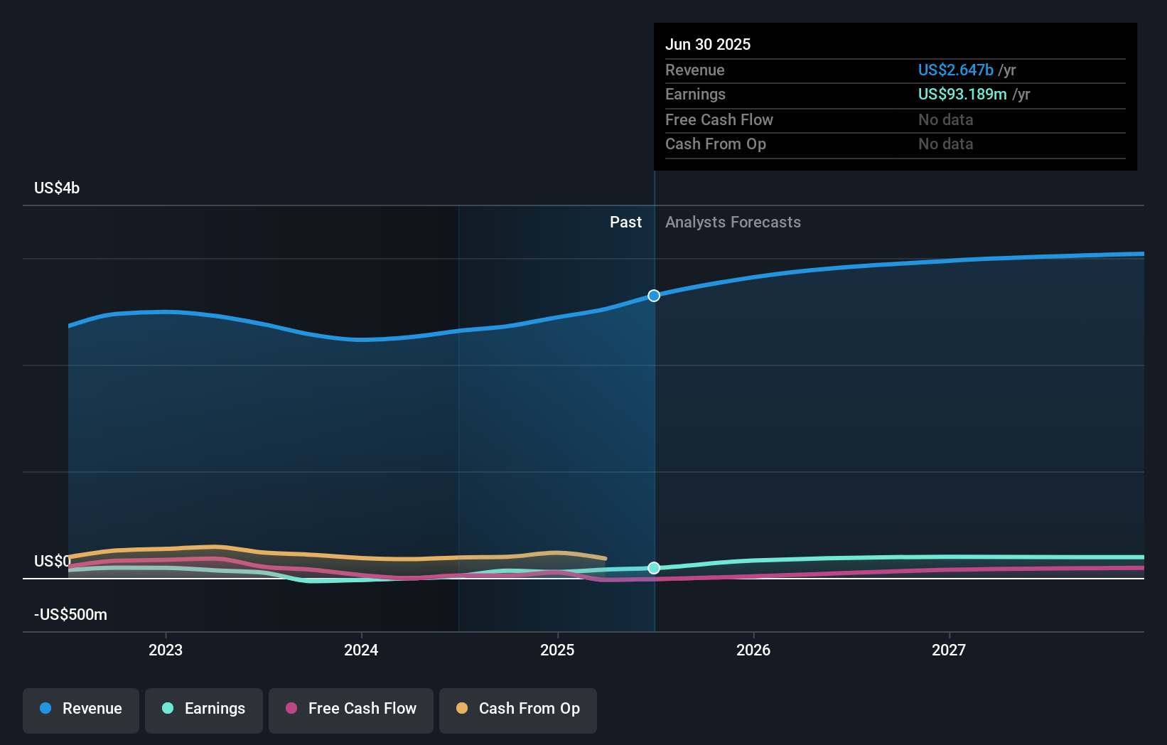Image resolution: width=1167 pixels, height=745 pixels.
Task: Click the Analysts Forecasts label
Action: tap(733, 222)
